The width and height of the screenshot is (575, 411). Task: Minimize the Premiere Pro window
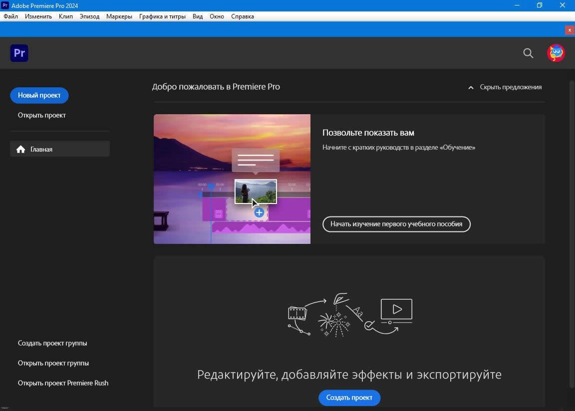[517, 5]
